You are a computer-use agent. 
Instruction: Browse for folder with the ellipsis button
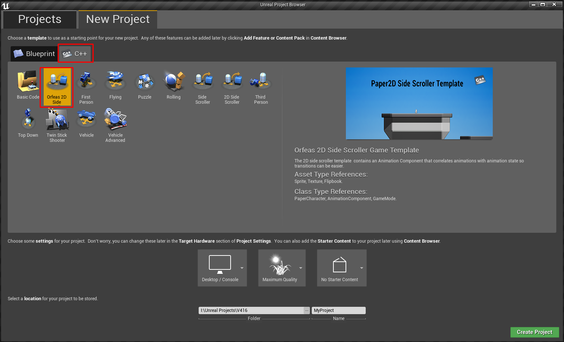(x=307, y=310)
